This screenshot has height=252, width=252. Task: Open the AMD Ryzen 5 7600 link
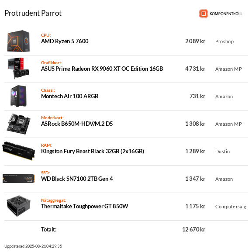pos(65,41)
